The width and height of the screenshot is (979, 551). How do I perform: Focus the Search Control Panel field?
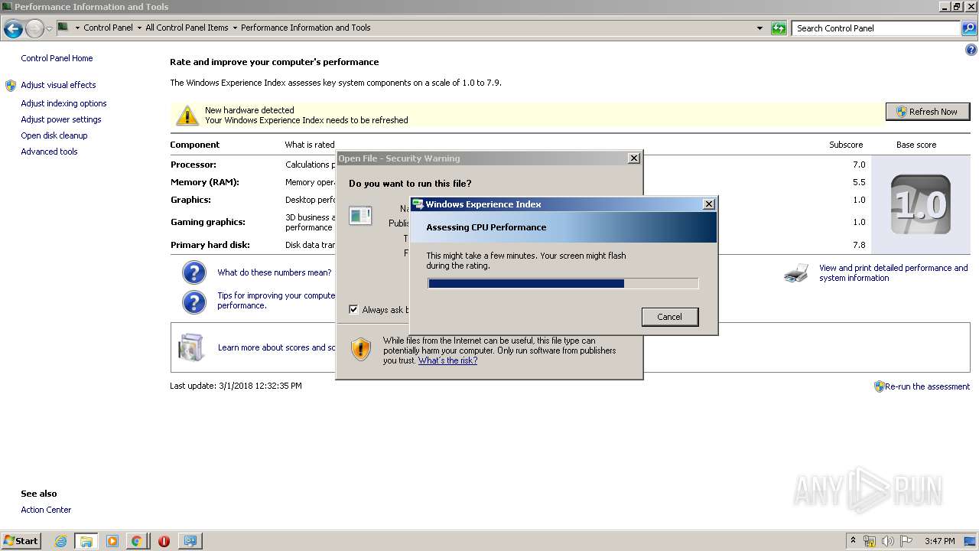coord(877,28)
